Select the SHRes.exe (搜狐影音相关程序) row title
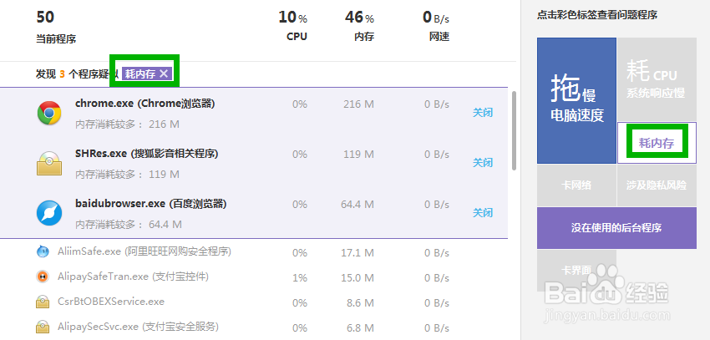The height and width of the screenshot is (340, 710). point(147,154)
